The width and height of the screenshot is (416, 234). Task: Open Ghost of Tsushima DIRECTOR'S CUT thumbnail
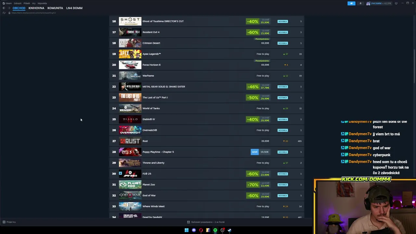[130, 21]
